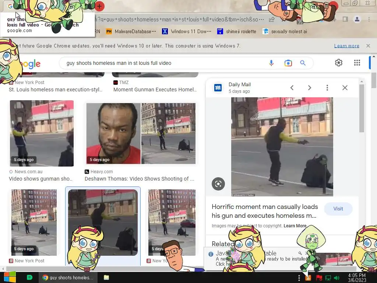Image resolution: width=377 pixels, height=283 pixels.
Task: Open the MalwareDatabase bookmark
Action: click(x=131, y=32)
